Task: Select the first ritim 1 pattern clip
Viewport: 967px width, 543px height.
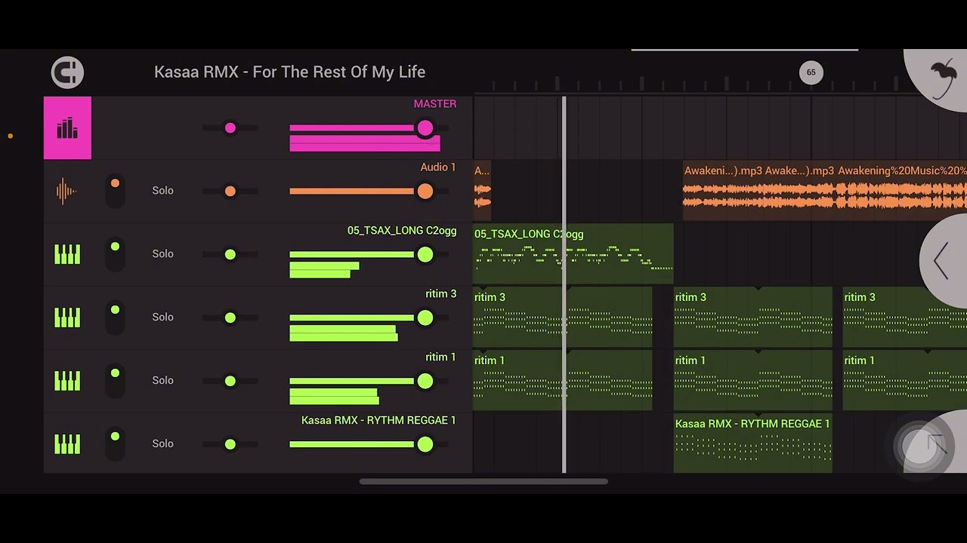Action: (562, 380)
